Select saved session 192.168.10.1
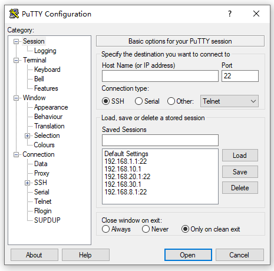 point(123,169)
